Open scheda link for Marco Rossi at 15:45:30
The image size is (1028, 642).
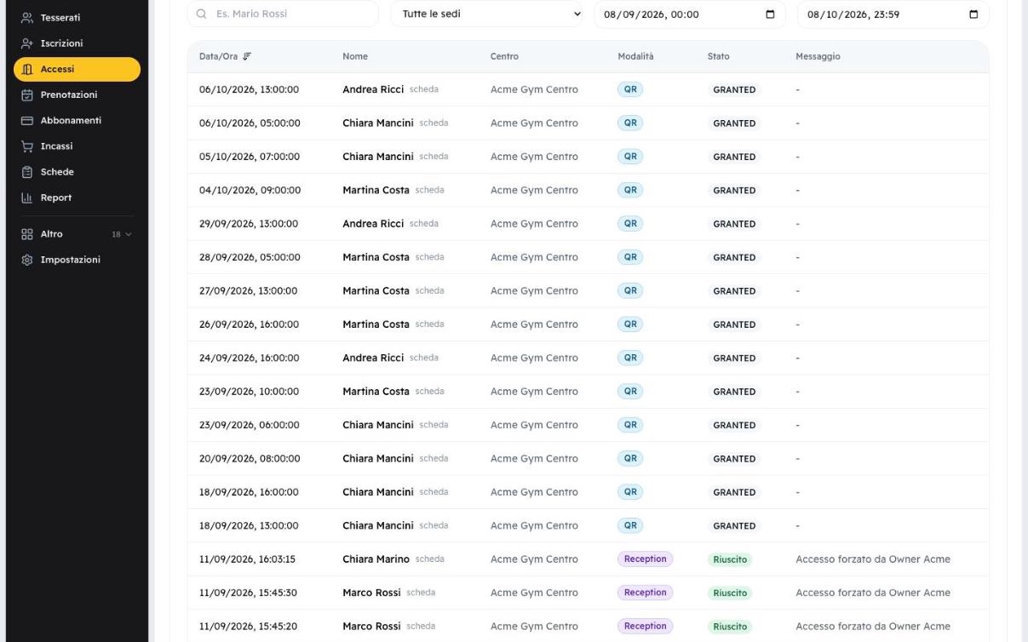pyautogui.click(x=421, y=593)
